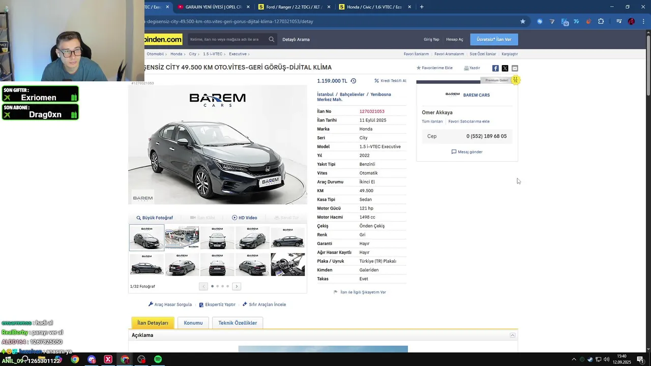
Task: Open OBS Studio from the taskbar
Action: tap(141, 359)
